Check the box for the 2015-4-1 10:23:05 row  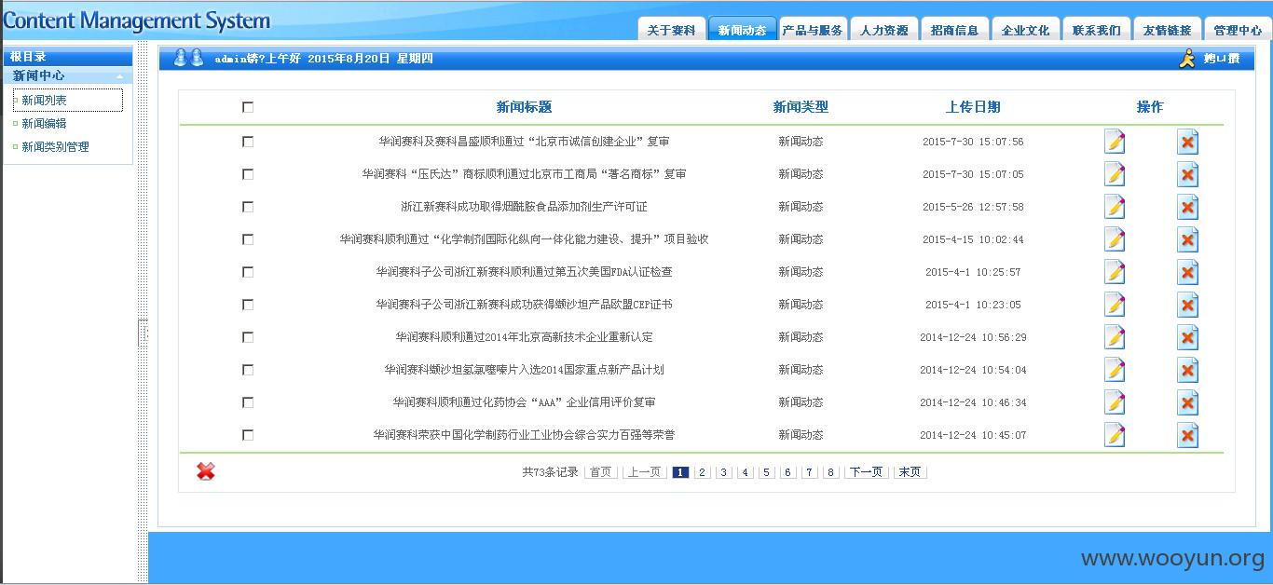pos(248,305)
